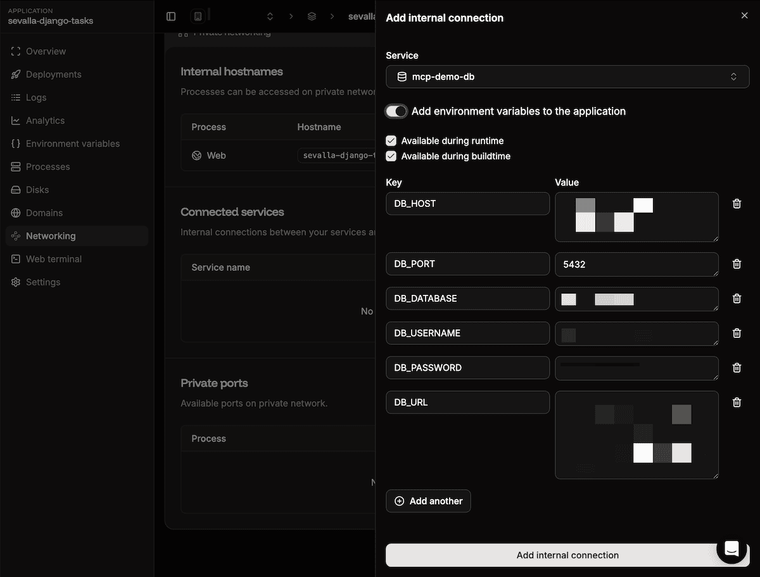This screenshot has width=760, height=577.
Task: Click the DB_DATABASE value field
Action: [x=636, y=299]
